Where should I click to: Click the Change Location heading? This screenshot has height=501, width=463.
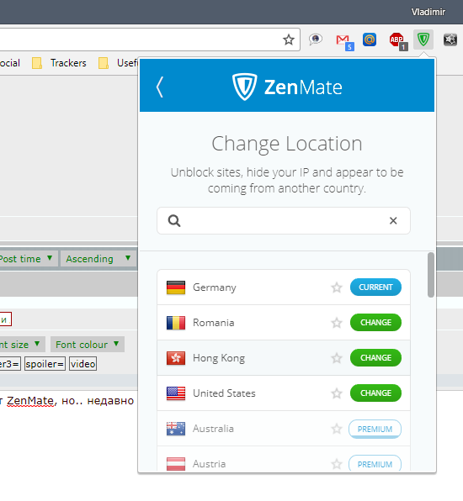tap(287, 144)
